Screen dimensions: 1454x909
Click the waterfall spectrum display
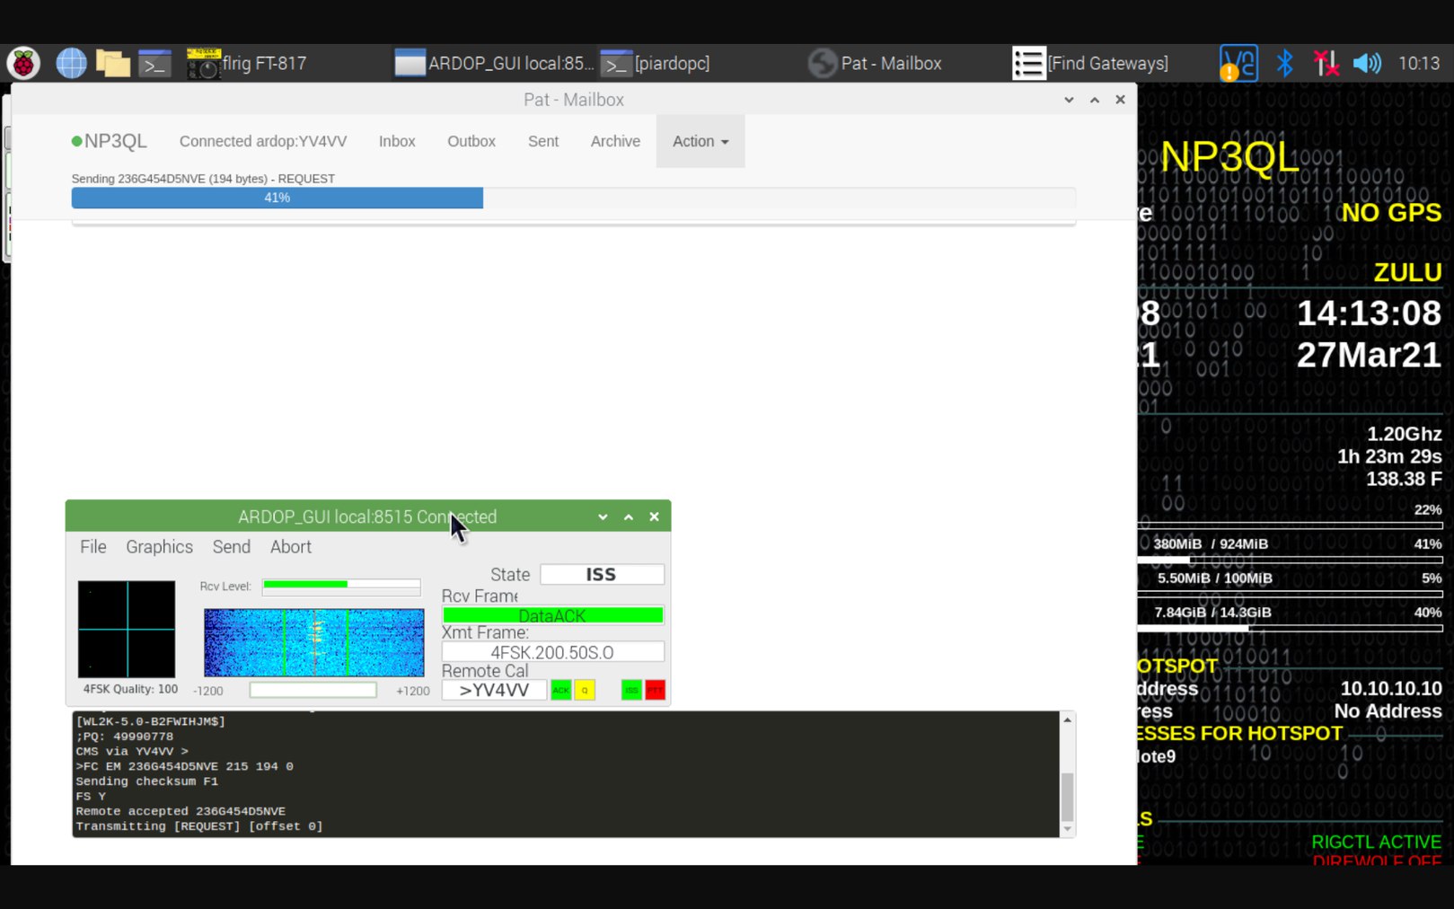click(313, 642)
